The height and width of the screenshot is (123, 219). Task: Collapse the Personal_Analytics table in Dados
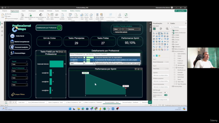(171, 51)
